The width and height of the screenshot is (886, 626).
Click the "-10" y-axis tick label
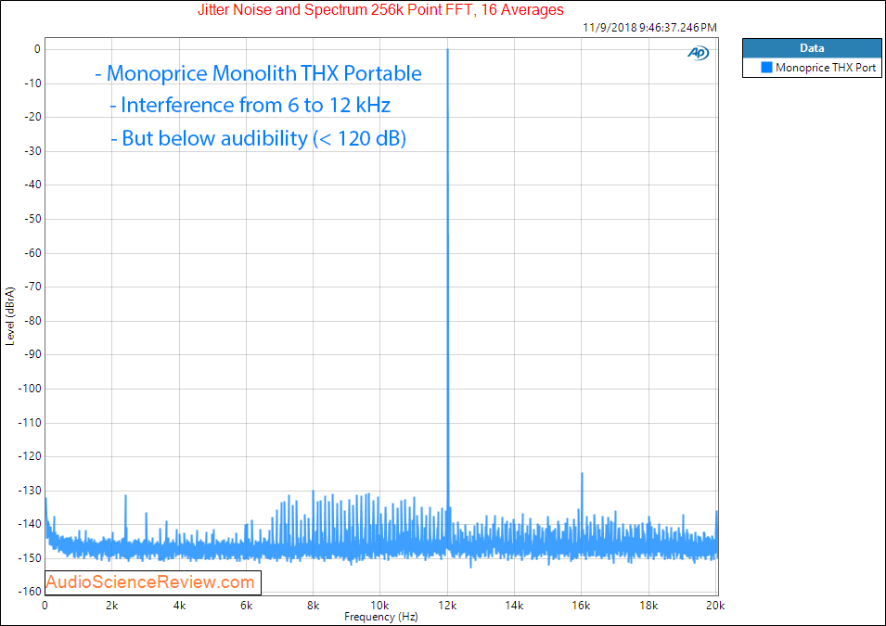tap(32, 83)
